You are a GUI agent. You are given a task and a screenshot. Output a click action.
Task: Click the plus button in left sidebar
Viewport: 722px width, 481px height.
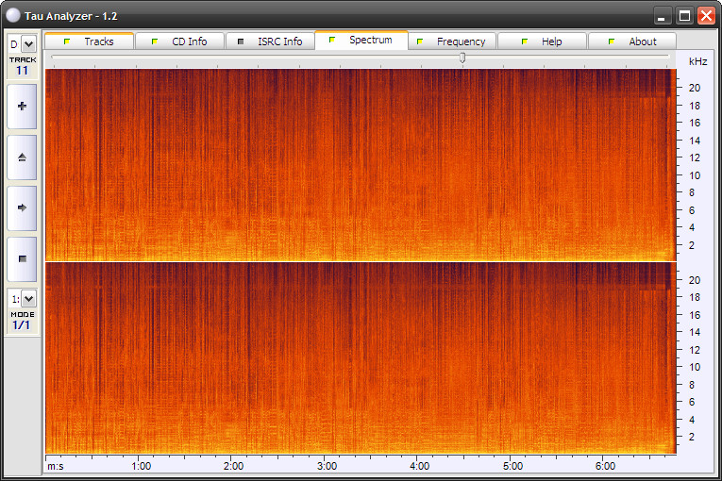tap(22, 107)
